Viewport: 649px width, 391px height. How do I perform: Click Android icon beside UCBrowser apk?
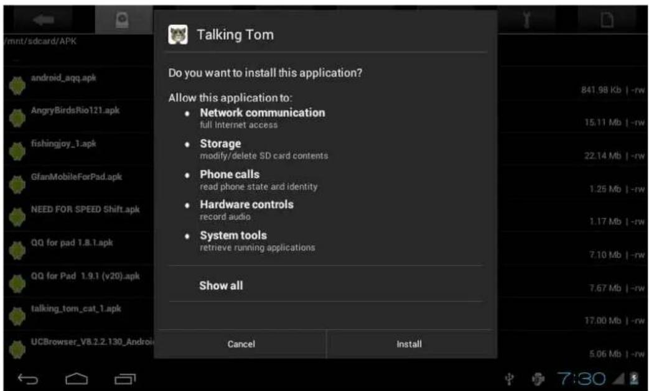[17, 349]
